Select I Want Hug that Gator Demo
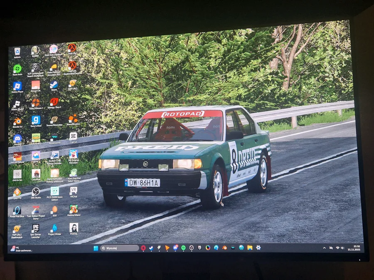Viewport: 374px width, 280px height. 73,175
